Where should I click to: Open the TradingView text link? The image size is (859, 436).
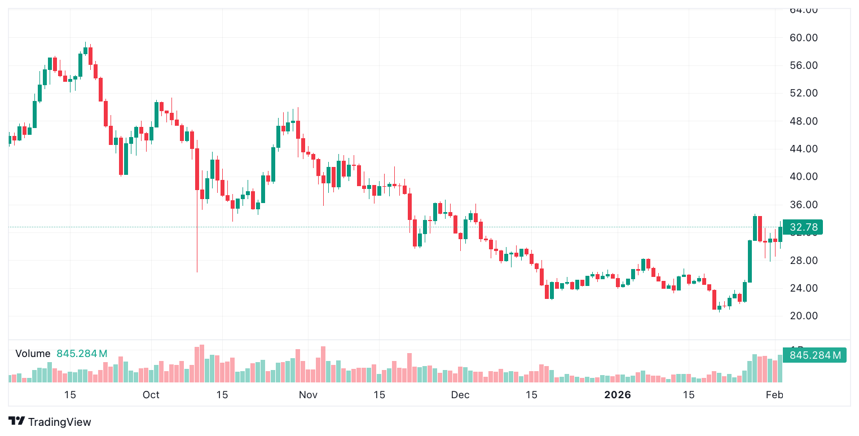click(x=59, y=422)
